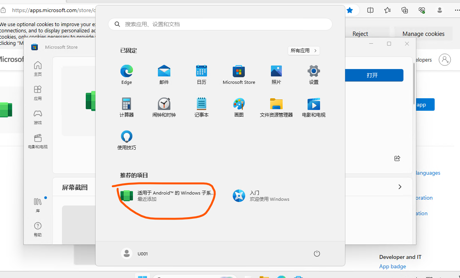Open the U001 user account menu
The width and height of the screenshot is (460, 278).
point(134,254)
